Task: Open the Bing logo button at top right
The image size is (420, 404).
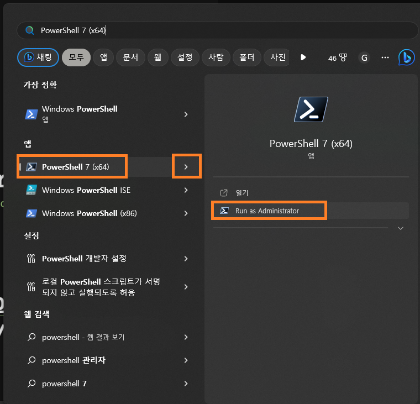Action: 406,57
